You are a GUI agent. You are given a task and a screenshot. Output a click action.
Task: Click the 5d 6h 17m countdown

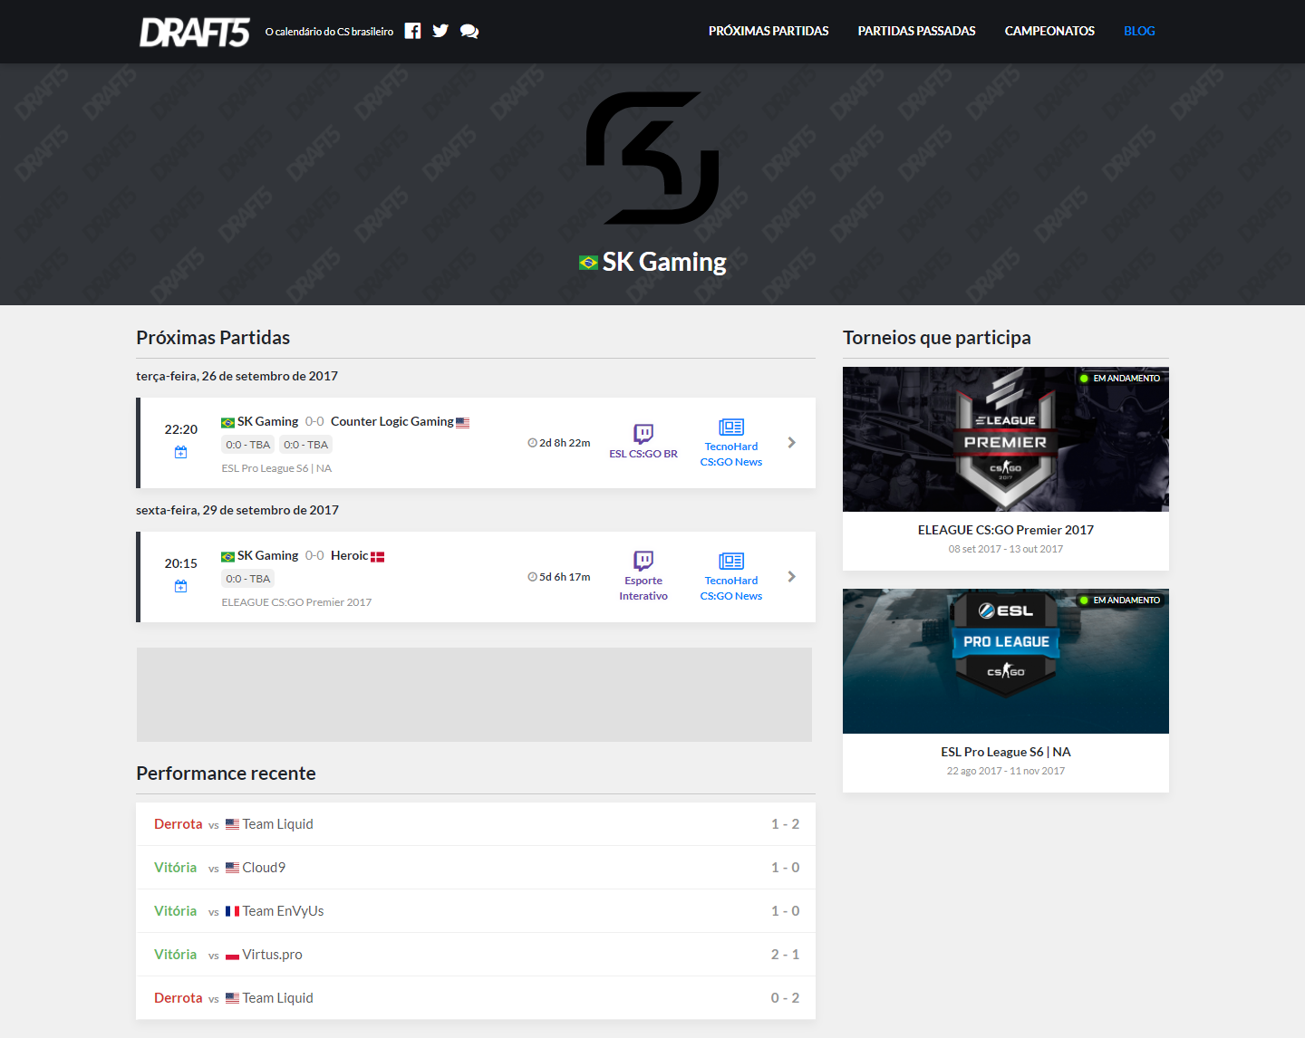tap(565, 577)
